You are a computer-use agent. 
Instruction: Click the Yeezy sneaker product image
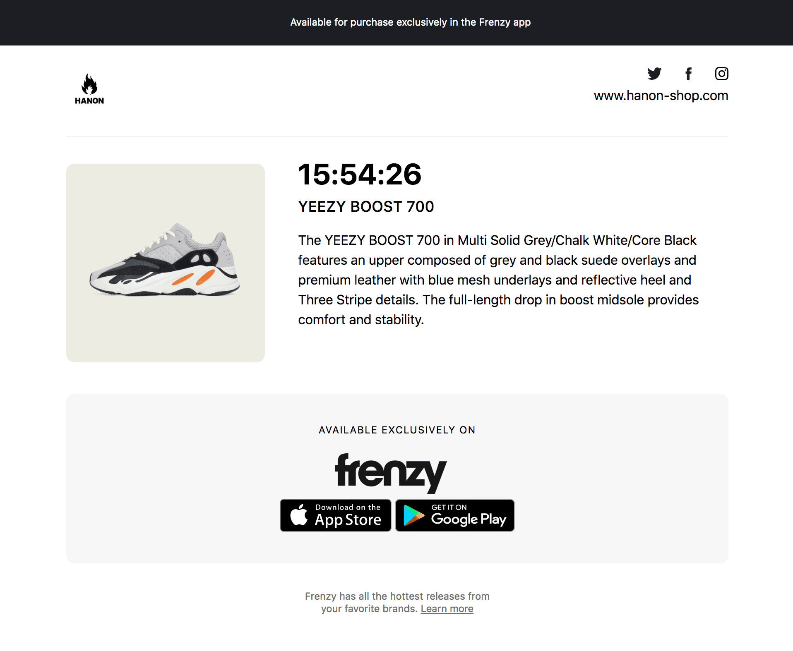165,263
